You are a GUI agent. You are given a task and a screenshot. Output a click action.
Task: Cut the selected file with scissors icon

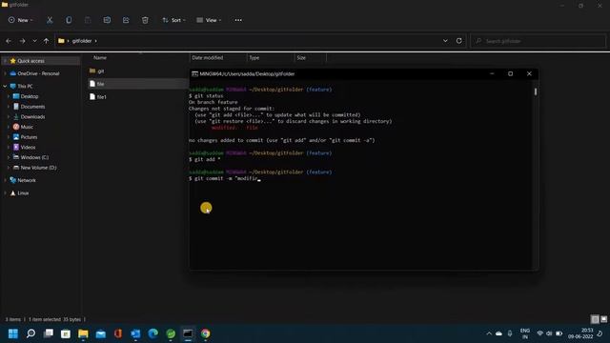(x=50, y=20)
